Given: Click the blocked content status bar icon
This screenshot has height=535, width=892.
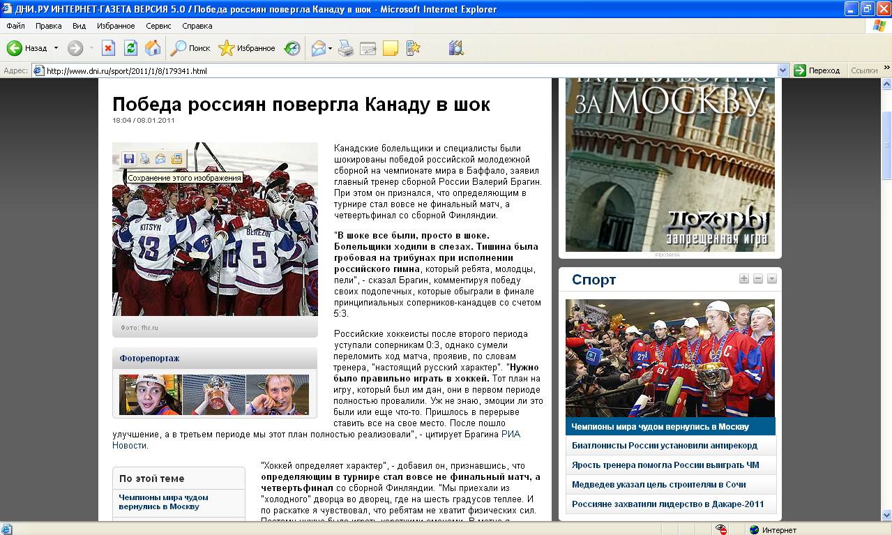Looking at the screenshot, I should click(x=722, y=529).
